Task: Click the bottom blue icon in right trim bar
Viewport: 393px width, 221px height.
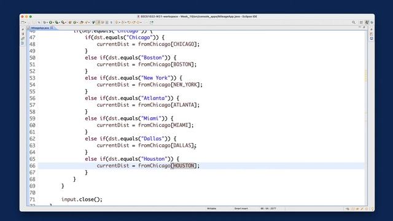Action: point(372,38)
